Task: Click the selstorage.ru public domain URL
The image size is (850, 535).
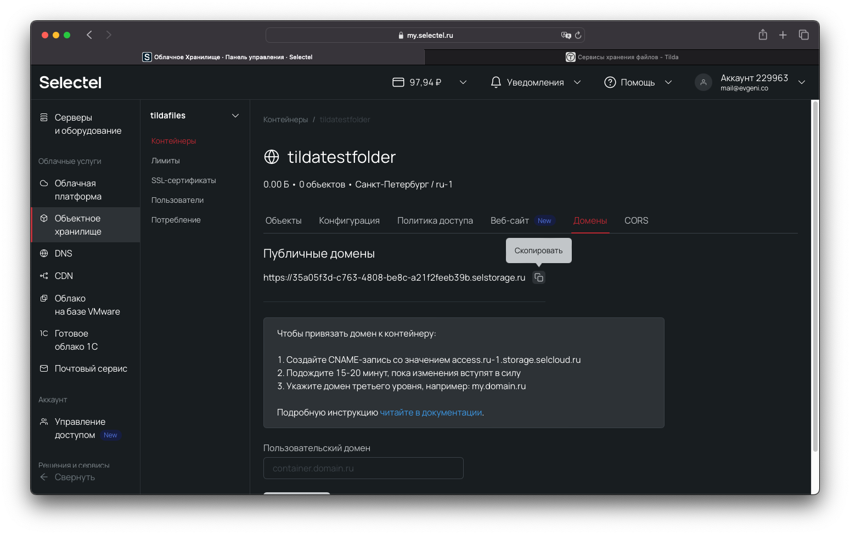Action: pos(395,277)
